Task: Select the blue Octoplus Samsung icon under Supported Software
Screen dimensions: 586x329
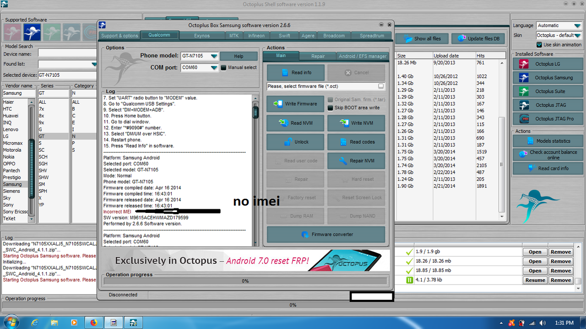Action: click(32, 32)
